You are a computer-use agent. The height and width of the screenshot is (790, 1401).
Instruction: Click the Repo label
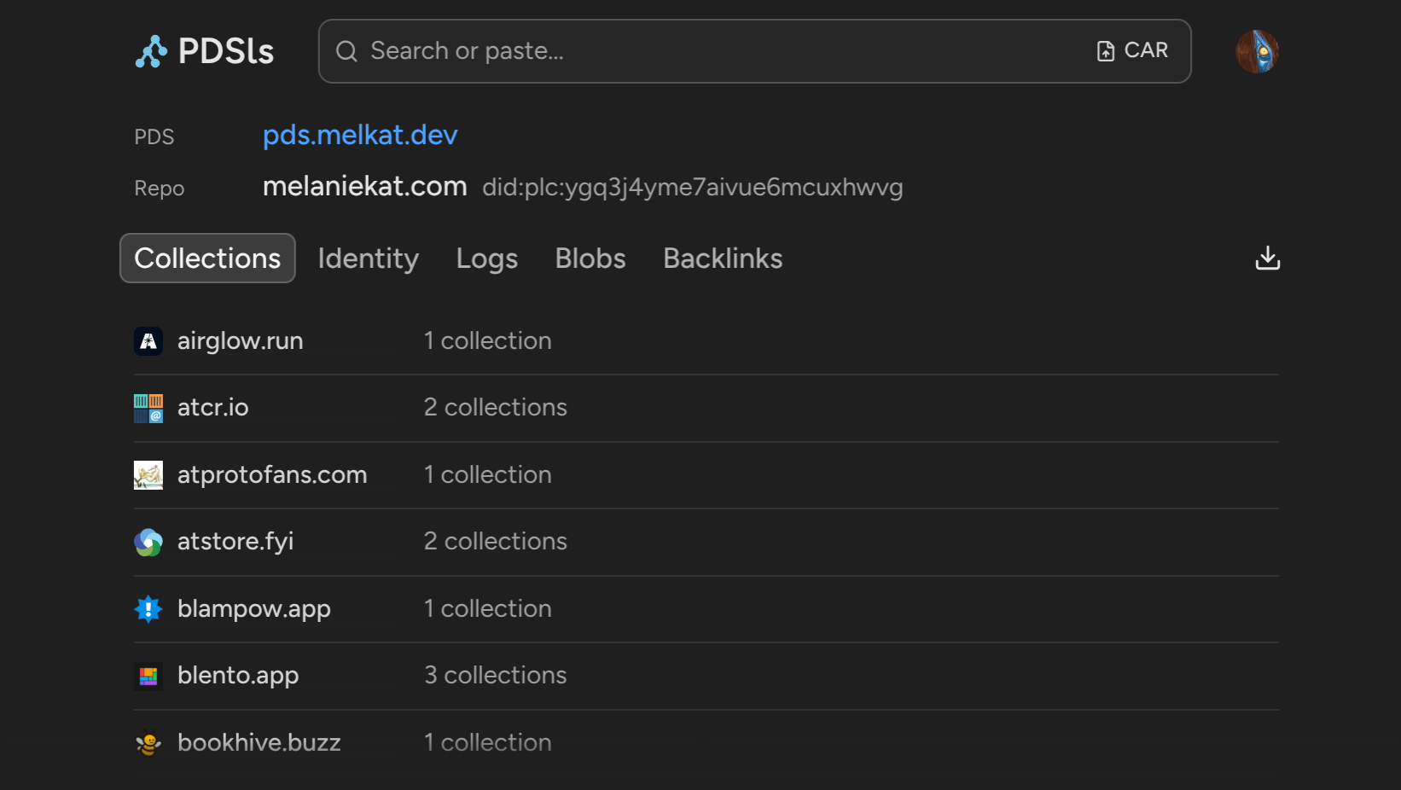click(x=160, y=188)
